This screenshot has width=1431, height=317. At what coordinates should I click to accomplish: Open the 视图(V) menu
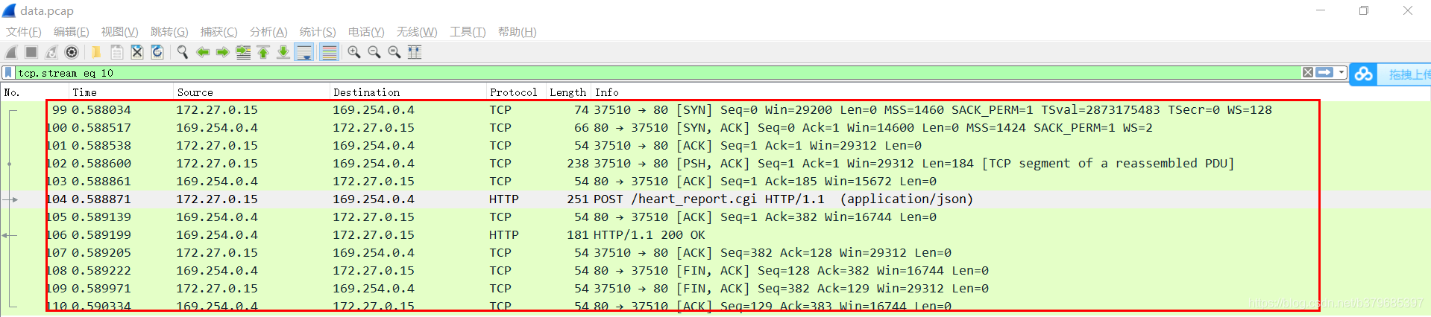pyautogui.click(x=120, y=32)
